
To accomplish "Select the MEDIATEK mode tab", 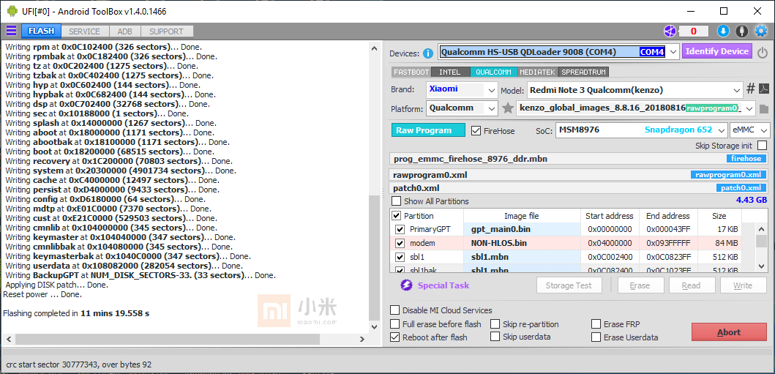I will coord(538,72).
